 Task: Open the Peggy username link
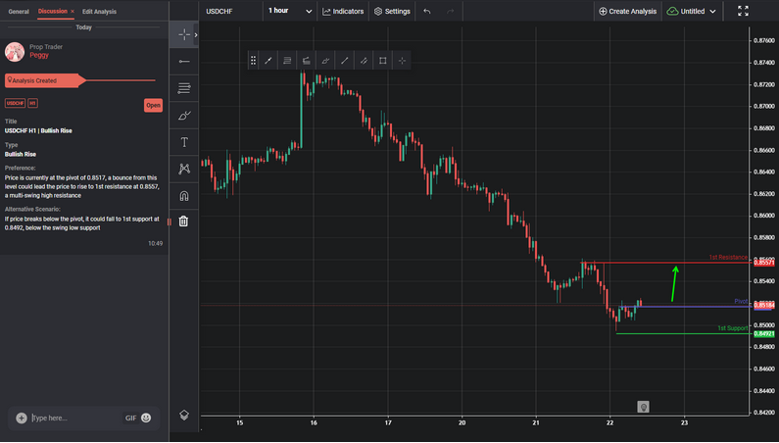click(39, 55)
